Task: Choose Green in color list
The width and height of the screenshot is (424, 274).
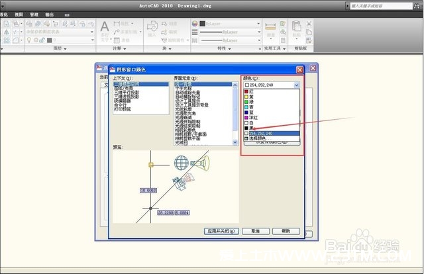Action: point(272,102)
